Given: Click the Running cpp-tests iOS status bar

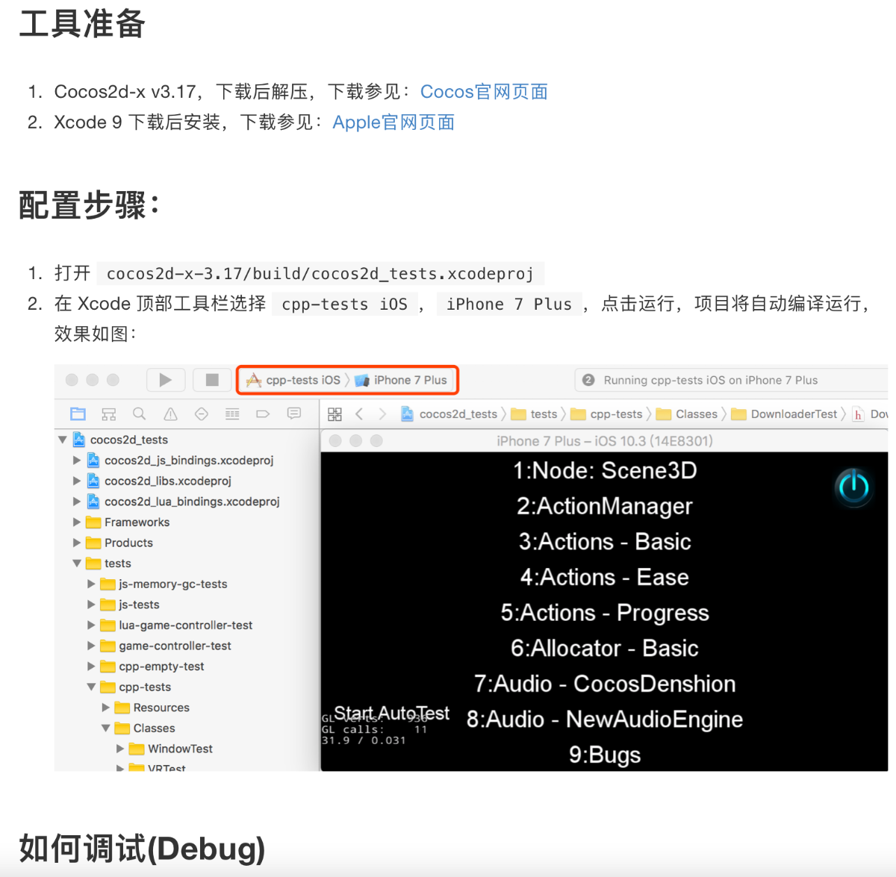Looking at the screenshot, I should pyautogui.click(x=732, y=380).
